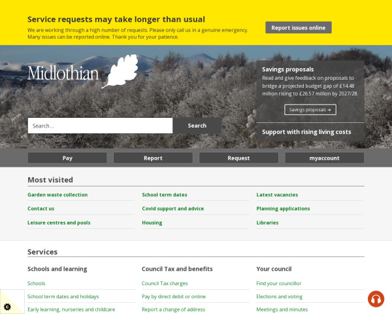Open Support with rising living costs
392x314 pixels.
[306, 131]
